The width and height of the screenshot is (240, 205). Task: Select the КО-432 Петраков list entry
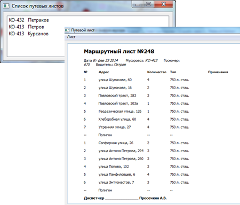[29, 20]
